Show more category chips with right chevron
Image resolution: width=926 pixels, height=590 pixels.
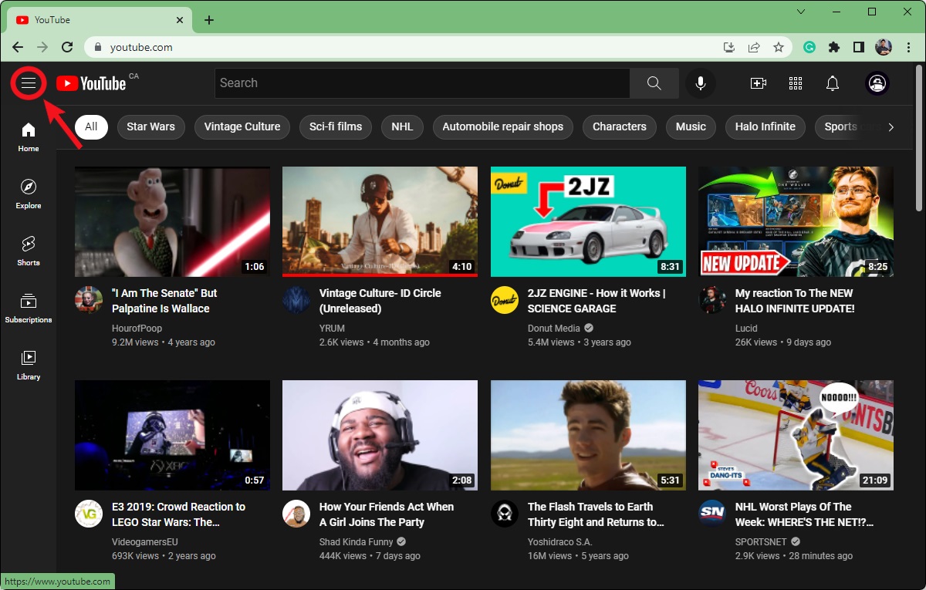pos(891,127)
